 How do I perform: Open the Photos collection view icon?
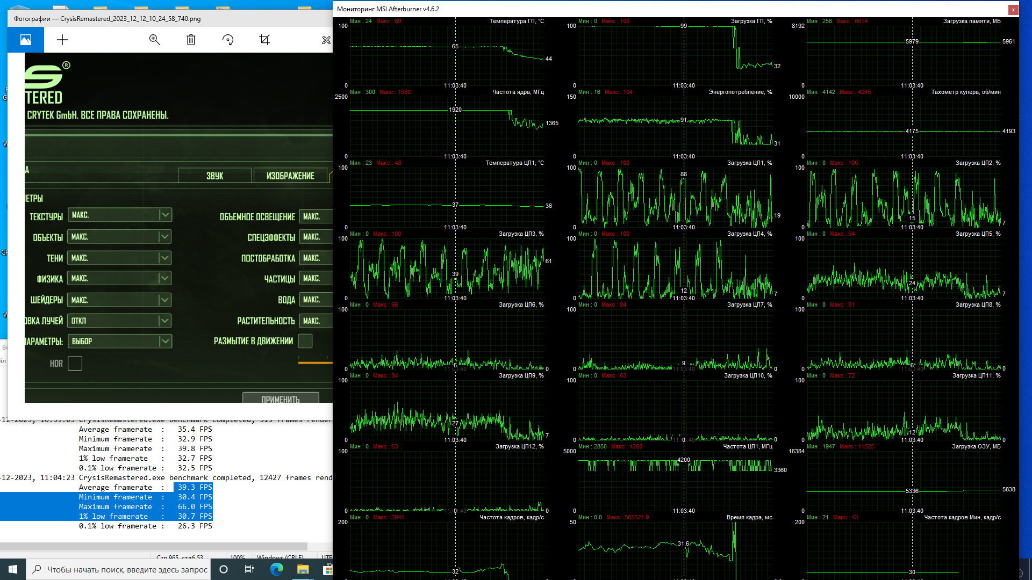click(26, 40)
